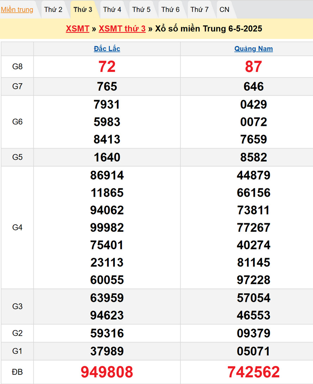Click Quảng Nam special prize 742562
Image resolution: width=313 pixels, height=384 pixels.
(253, 372)
